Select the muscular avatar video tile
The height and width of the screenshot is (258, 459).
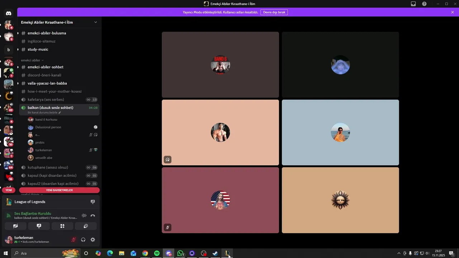click(220, 132)
